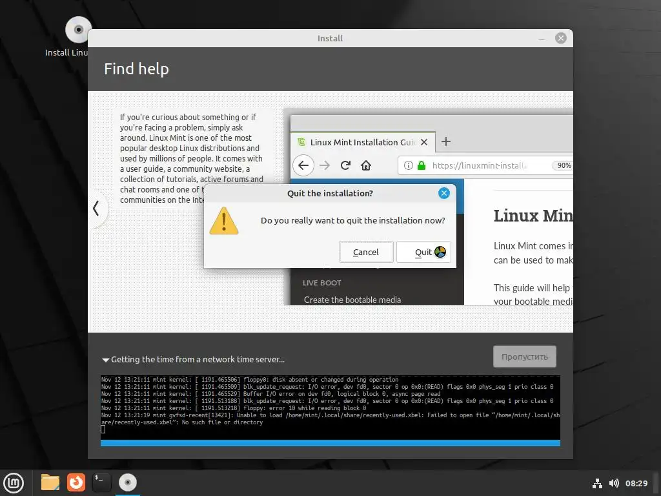Click the slideshow URL address field
The width and height of the screenshot is (661, 496).
click(485, 165)
